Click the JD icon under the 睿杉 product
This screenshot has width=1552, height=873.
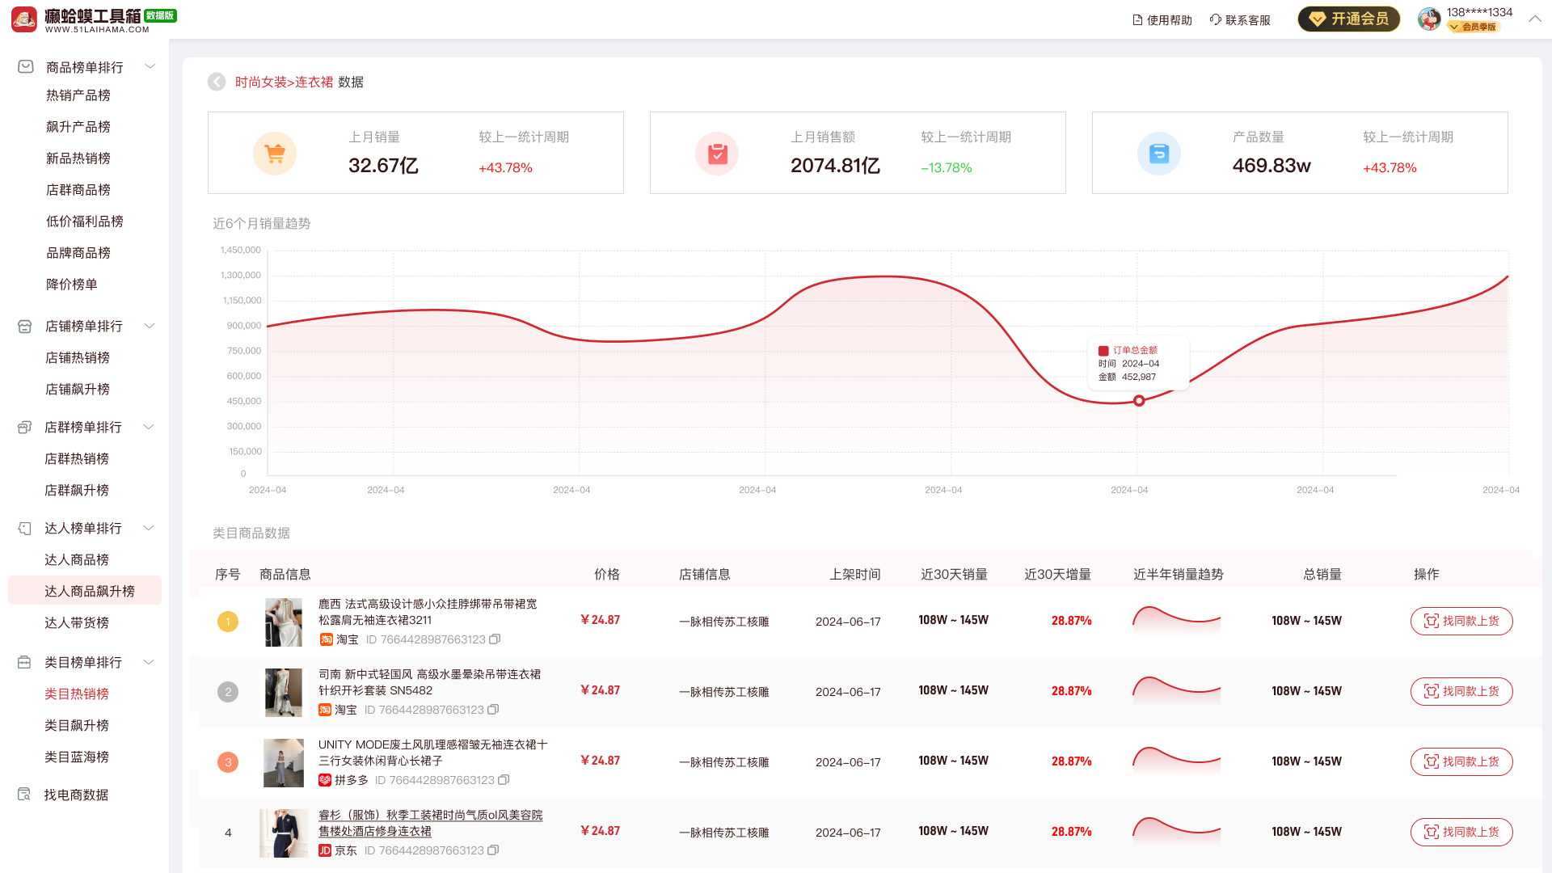[325, 850]
